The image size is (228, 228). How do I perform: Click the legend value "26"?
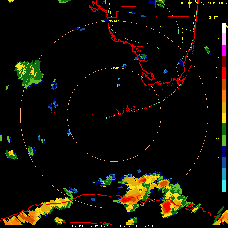point(218,128)
